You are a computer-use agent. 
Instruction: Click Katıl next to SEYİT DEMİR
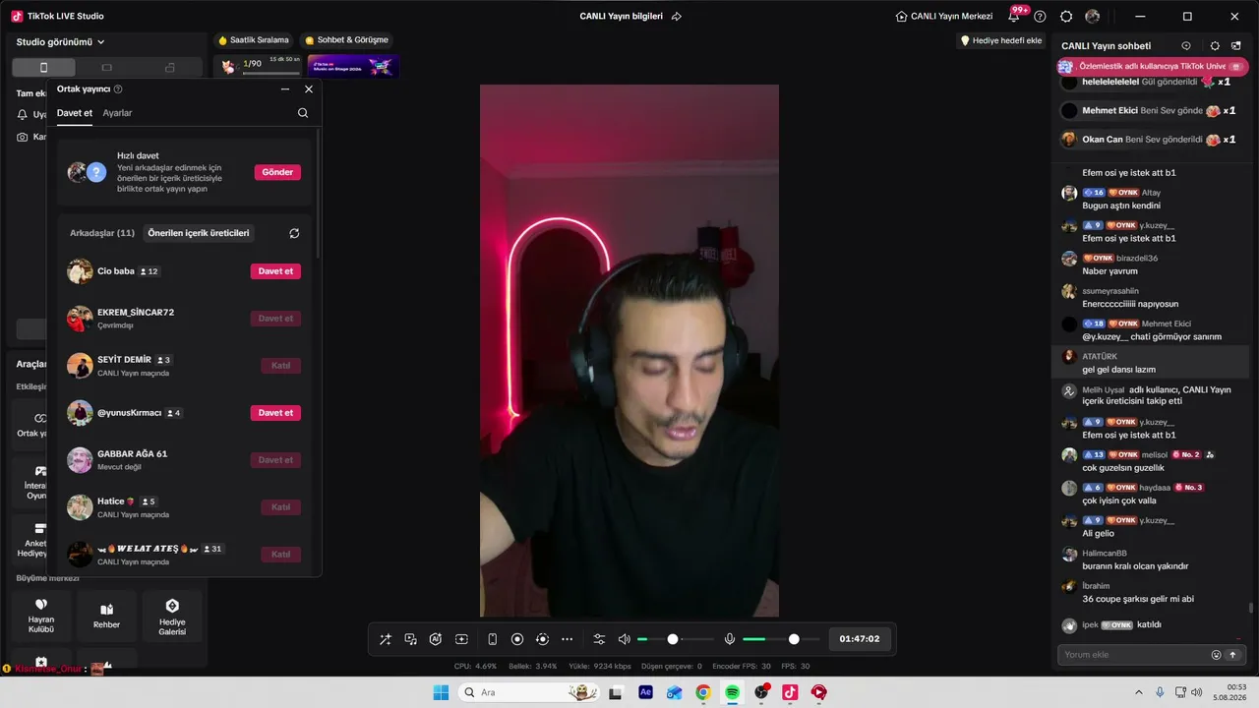[280, 366]
